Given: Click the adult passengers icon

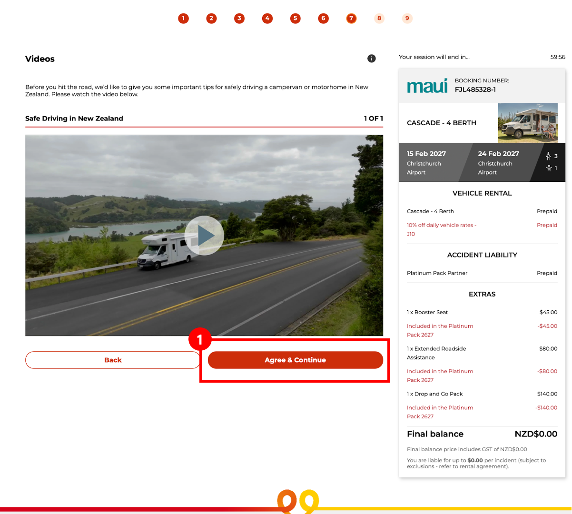Looking at the screenshot, I should click(548, 156).
